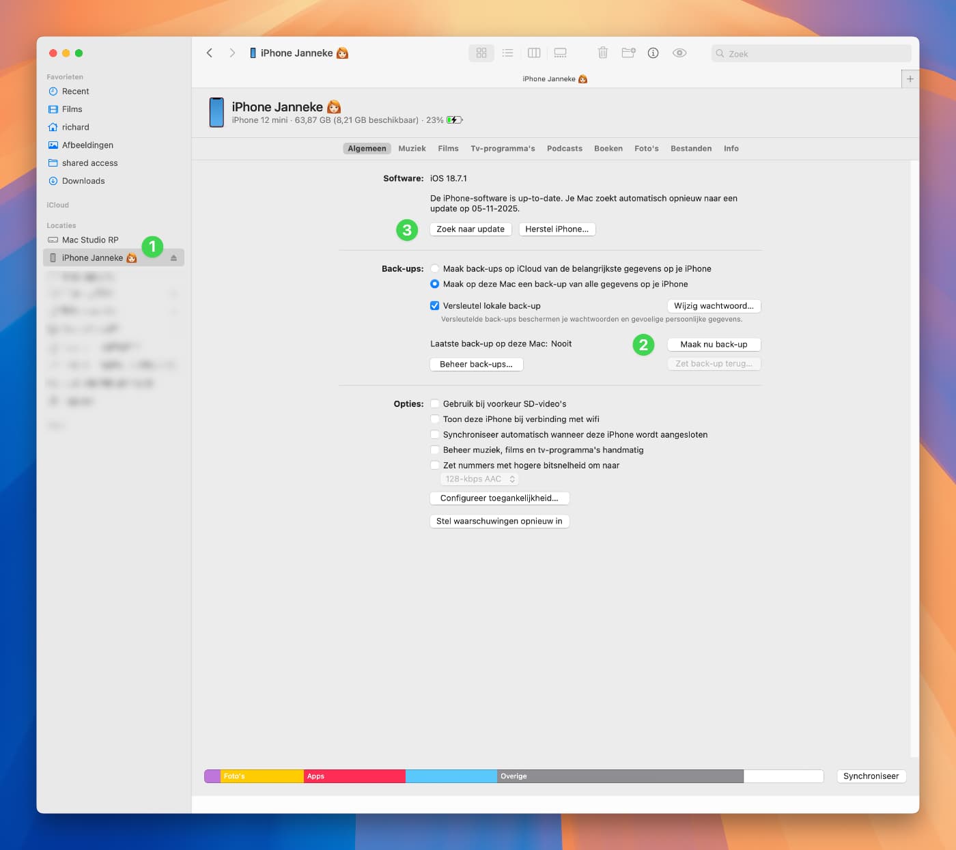Screen dimensions: 956x850
Task: Check 'Synchroniseer automatisch wanneer deze iPhone wordt aangesloten'
Action: coord(435,434)
